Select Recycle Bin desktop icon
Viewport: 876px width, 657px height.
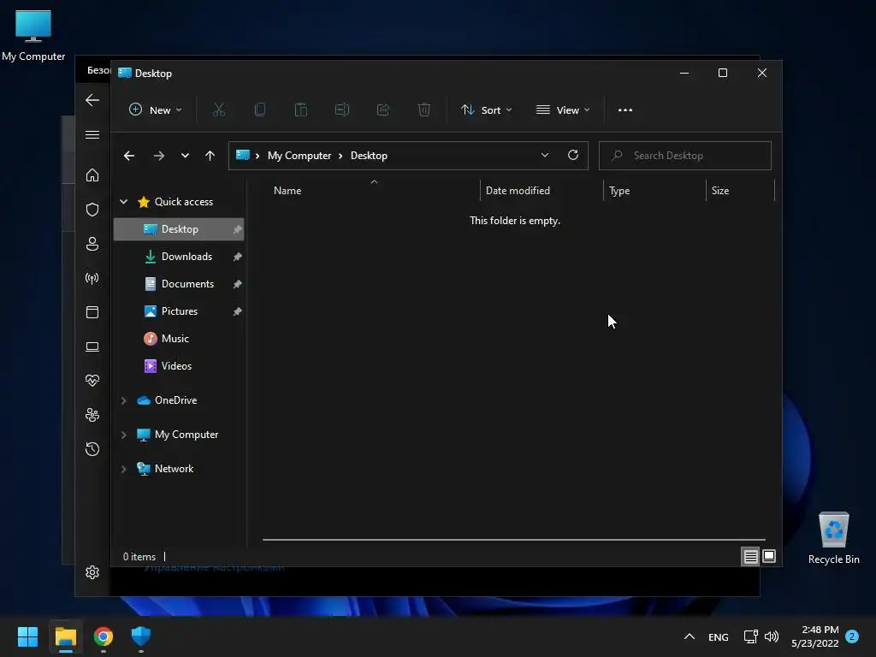(x=833, y=538)
